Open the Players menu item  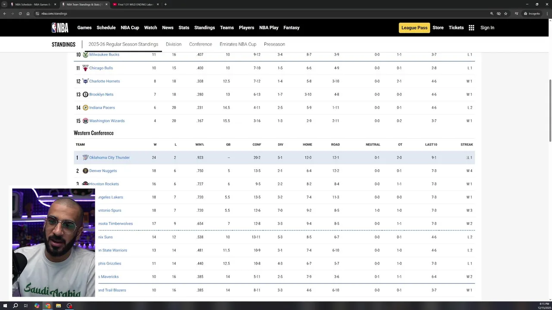(x=247, y=28)
